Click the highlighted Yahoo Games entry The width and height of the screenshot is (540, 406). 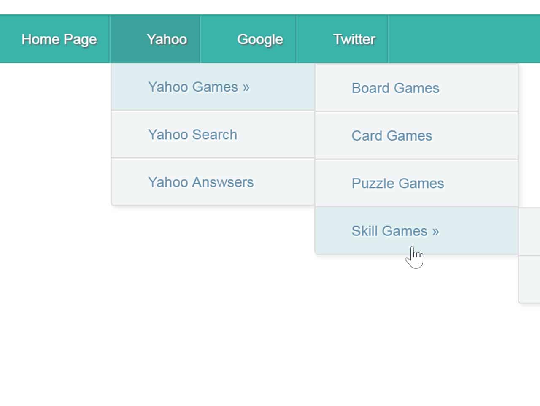198,87
